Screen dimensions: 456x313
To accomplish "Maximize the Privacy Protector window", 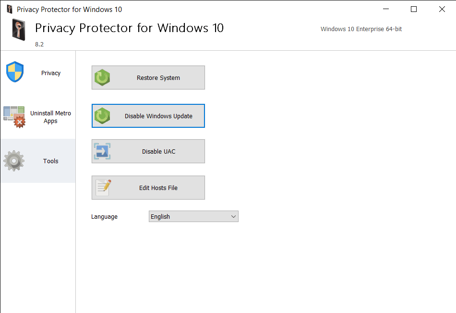I will [x=414, y=9].
